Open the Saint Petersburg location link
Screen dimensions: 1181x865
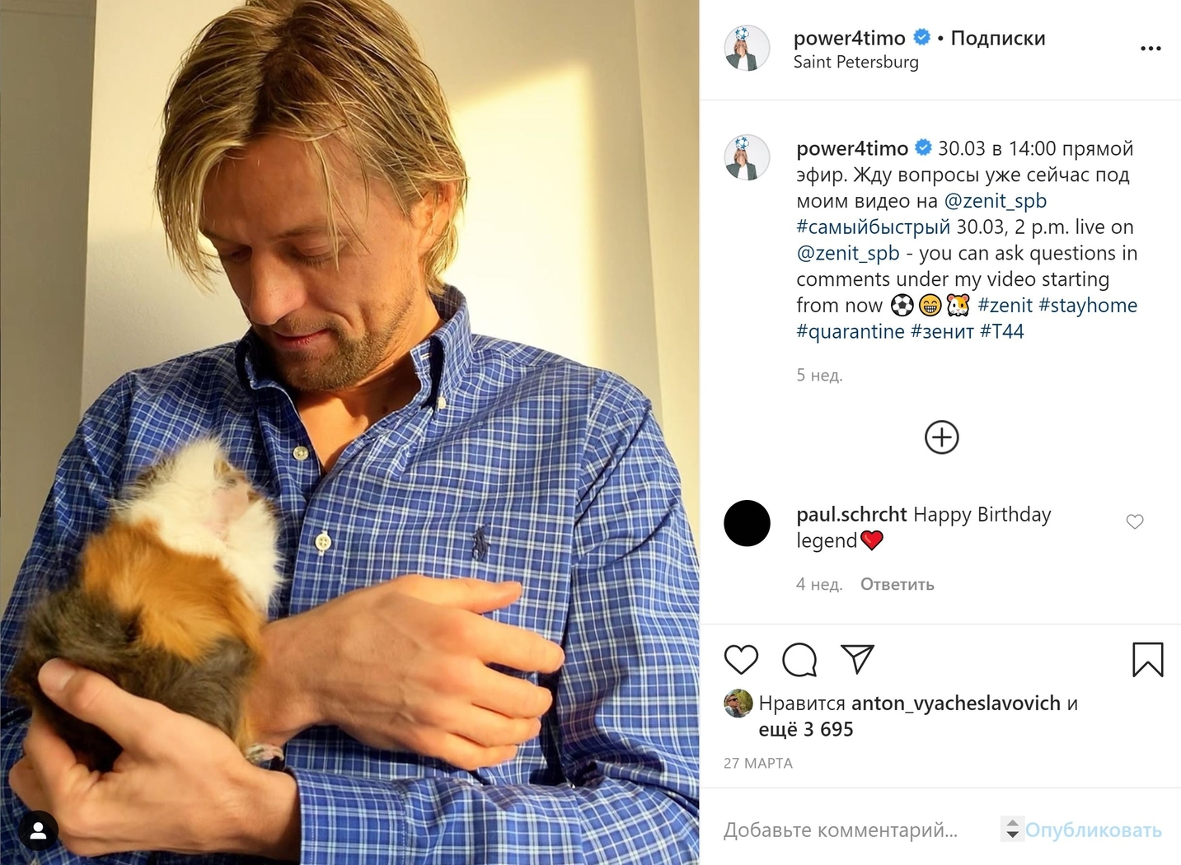pos(855,62)
